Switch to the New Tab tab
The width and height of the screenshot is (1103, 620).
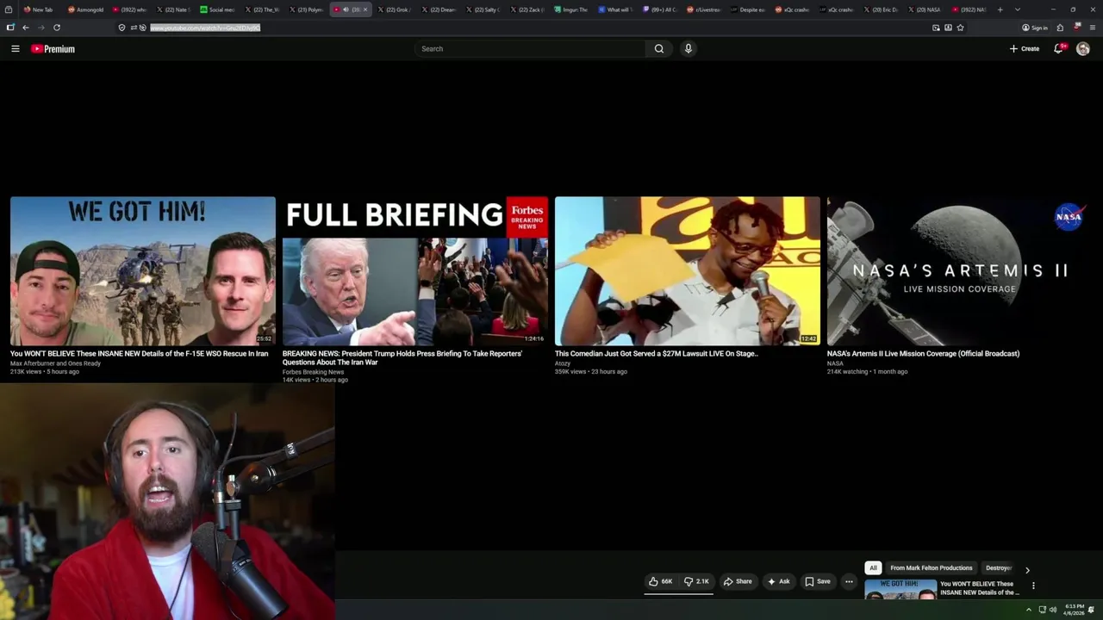tap(39, 9)
